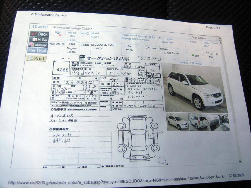Click the USS logo on auction sheet
The width and height of the screenshot is (251, 188).
click(x=82, y=58)
